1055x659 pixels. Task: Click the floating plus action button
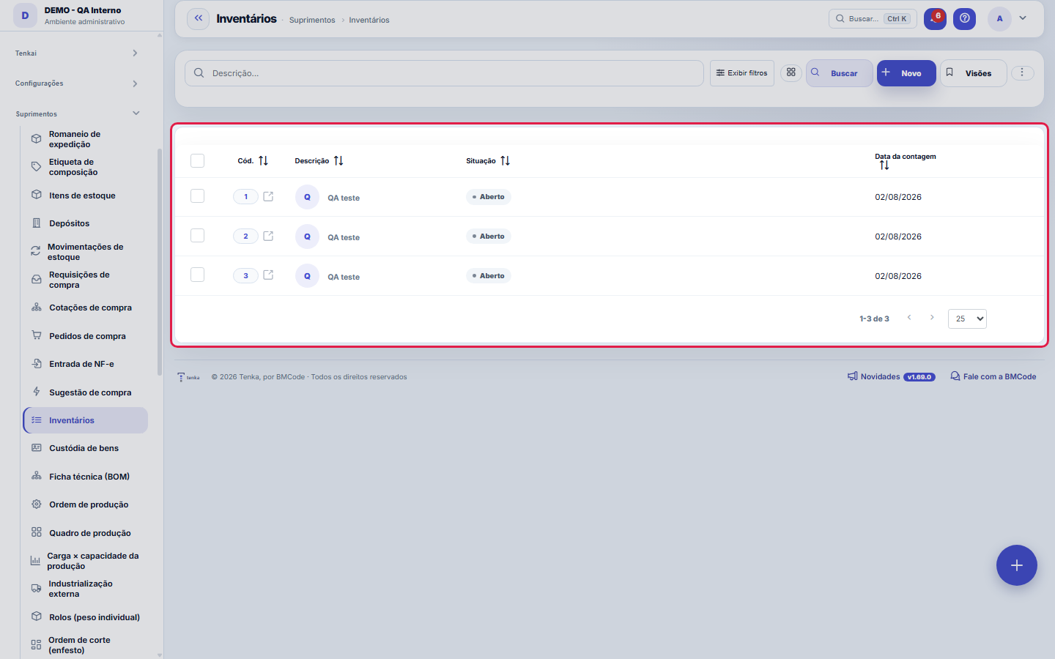[1017, 565]
